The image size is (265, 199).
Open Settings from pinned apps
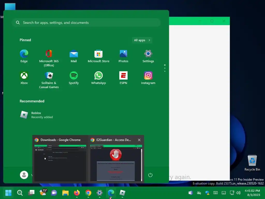148,56
